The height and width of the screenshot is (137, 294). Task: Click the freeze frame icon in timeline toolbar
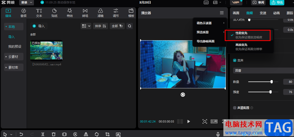tap(64, 134)
